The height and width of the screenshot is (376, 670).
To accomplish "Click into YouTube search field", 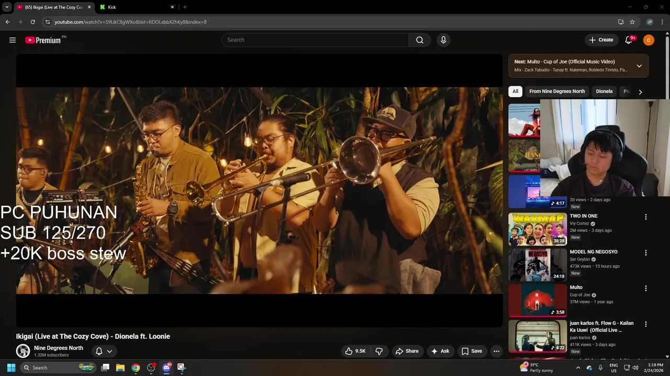I will coord(315,40).
